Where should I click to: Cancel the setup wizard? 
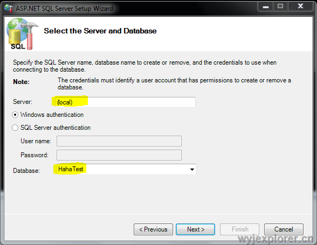coord(284,229)
